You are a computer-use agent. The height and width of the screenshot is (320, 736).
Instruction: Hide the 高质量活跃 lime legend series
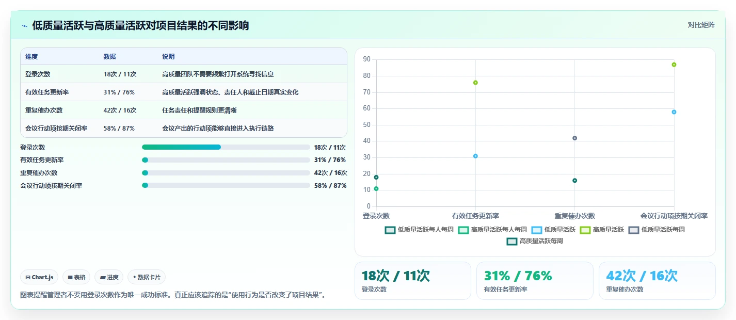(x=602, y=230)
